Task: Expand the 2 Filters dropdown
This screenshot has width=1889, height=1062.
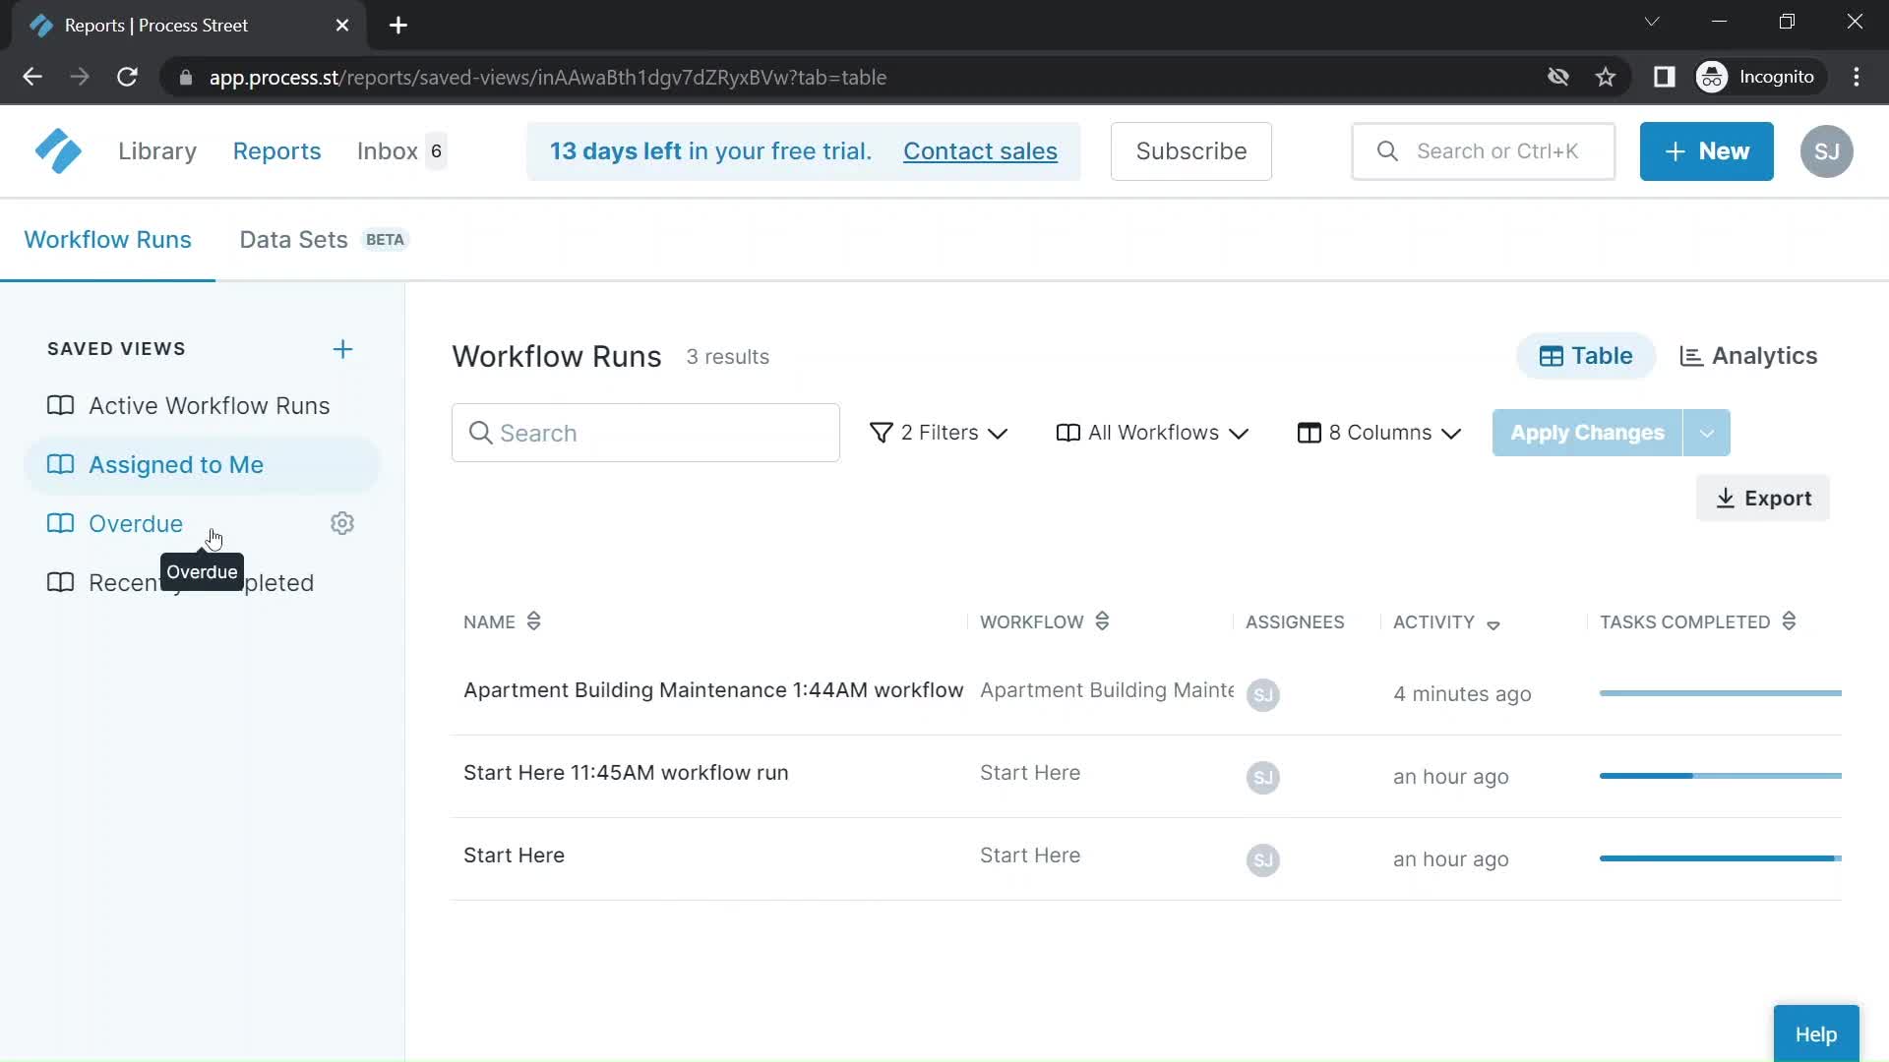Action: click(x=939, y=433)
